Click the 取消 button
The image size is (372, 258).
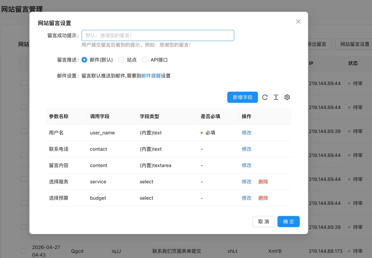click(263, 222)
